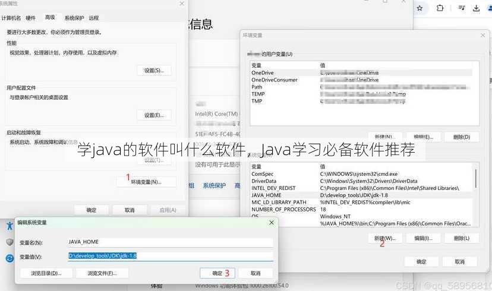Open browser extensions puzzle icon
492x291 pixels.
tap(440, 8)
